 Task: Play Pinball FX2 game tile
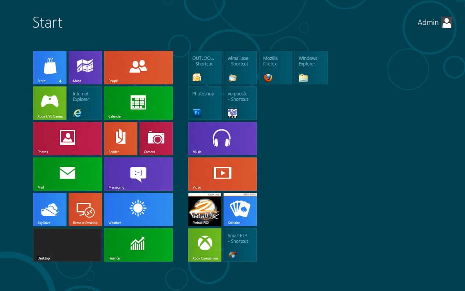click(x=205, y=210)
